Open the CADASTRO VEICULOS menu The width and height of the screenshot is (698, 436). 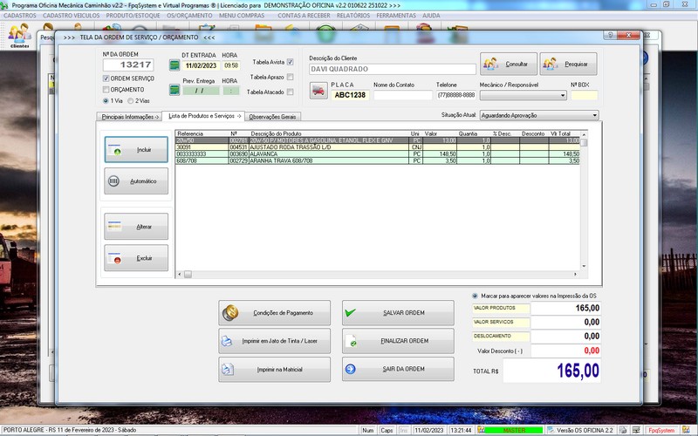(x=72, y=16)
